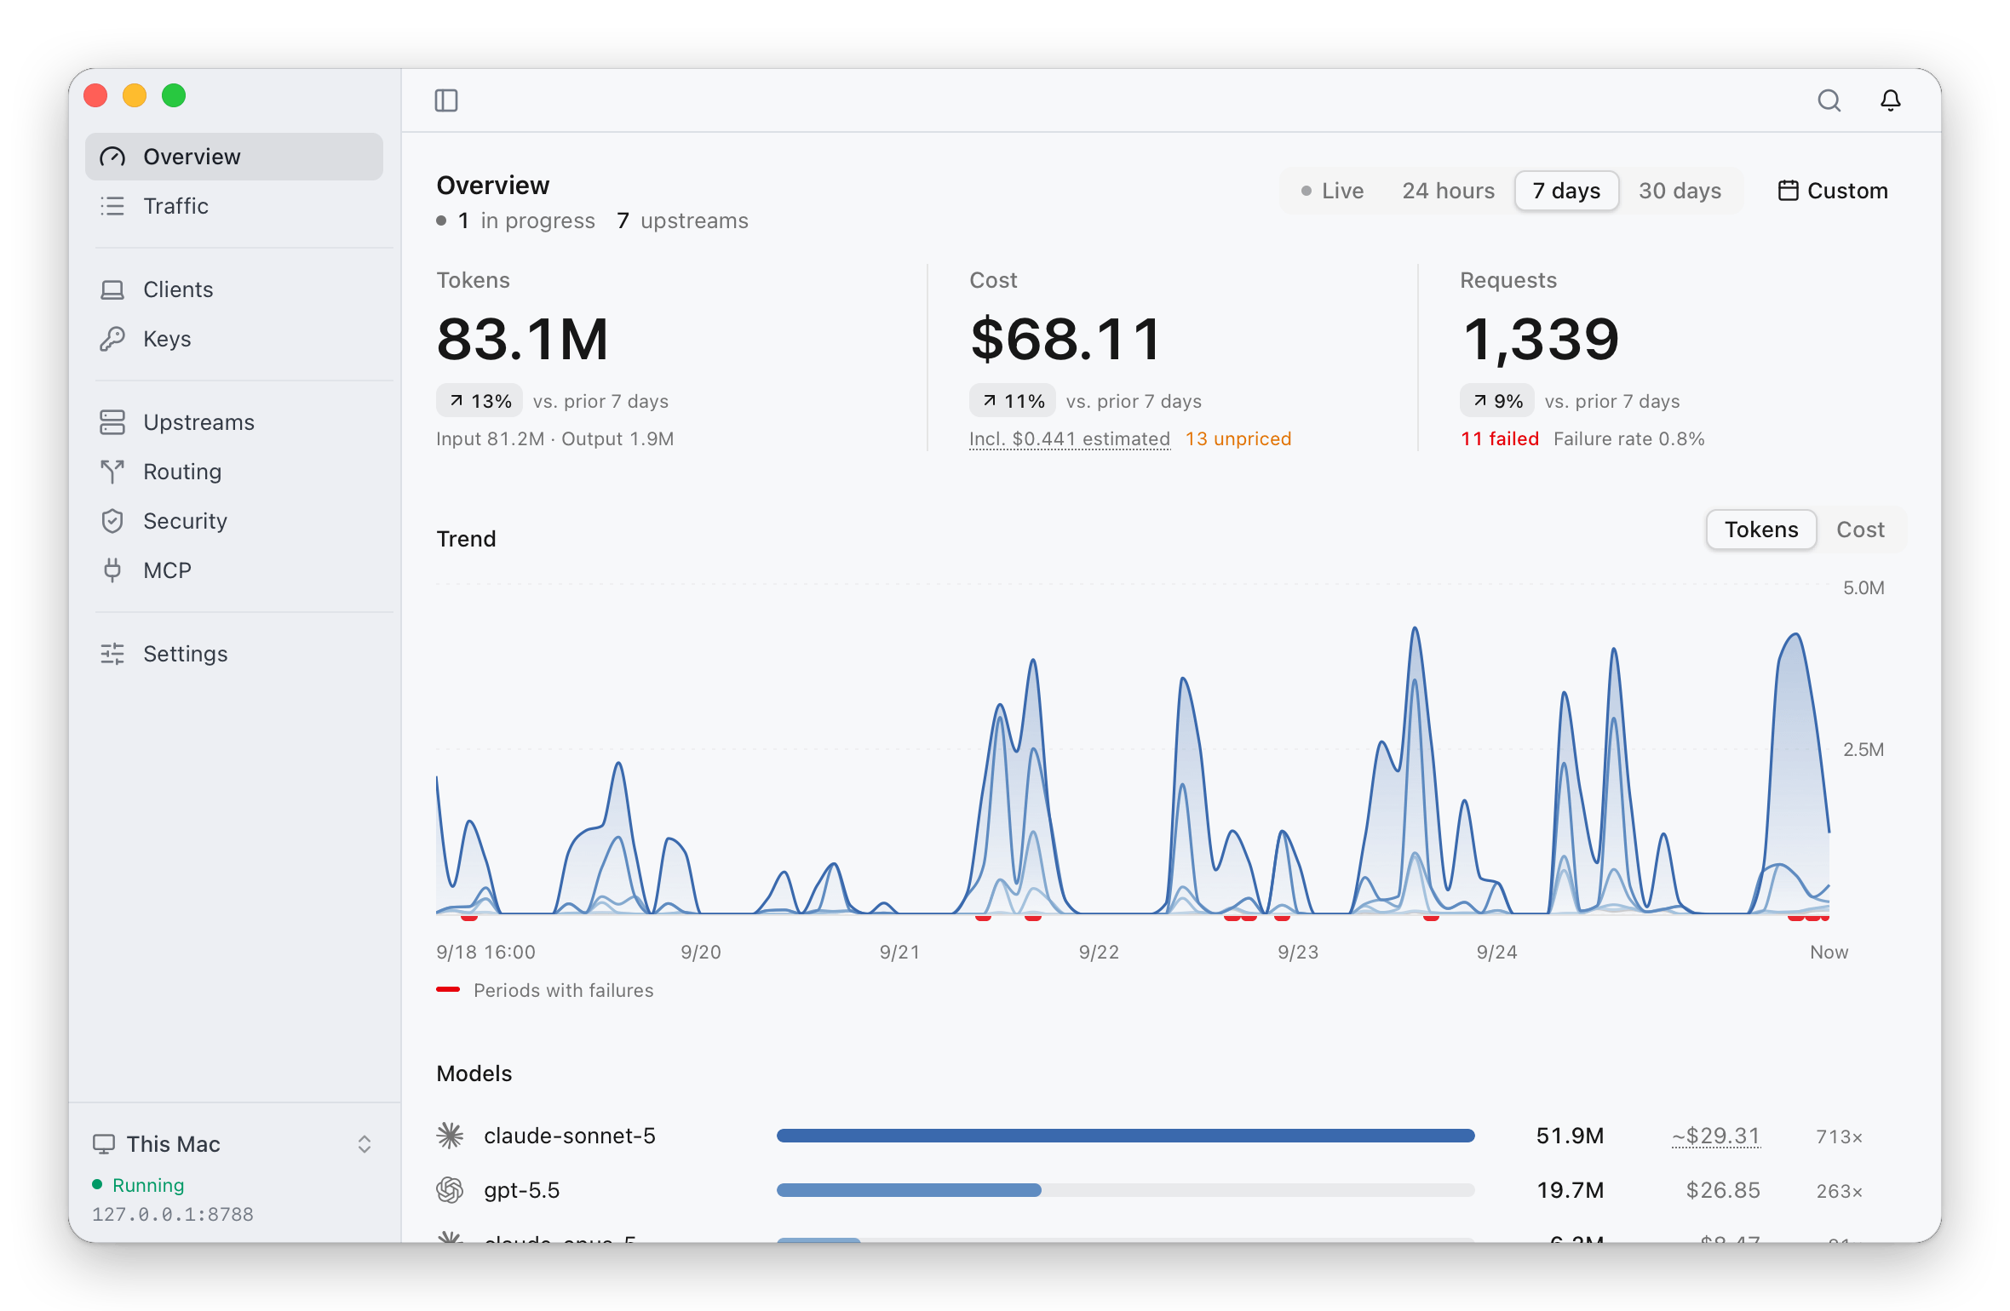Click the 713× request count
Screen dimensions: 2010x1311
(x=1839, y=1136)
